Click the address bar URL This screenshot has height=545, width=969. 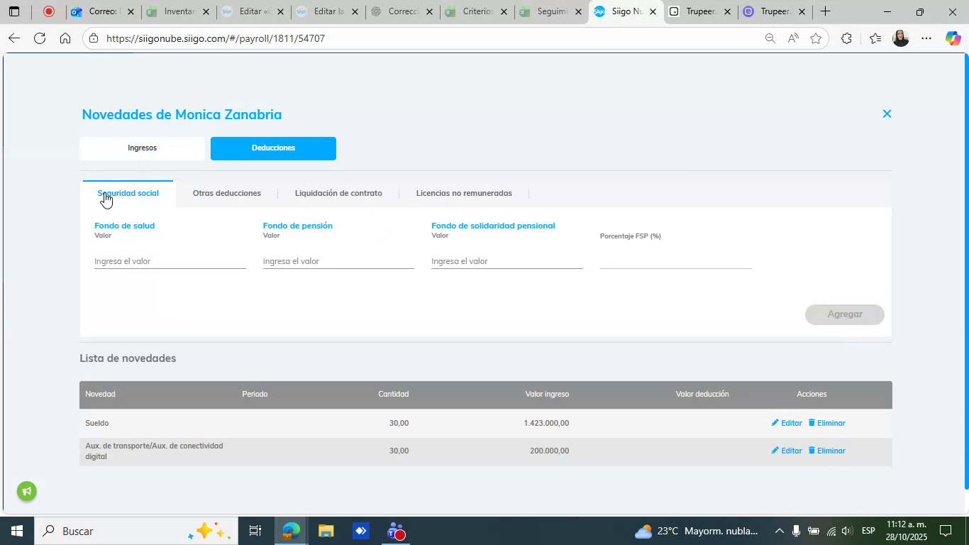[x=216, y=38]
